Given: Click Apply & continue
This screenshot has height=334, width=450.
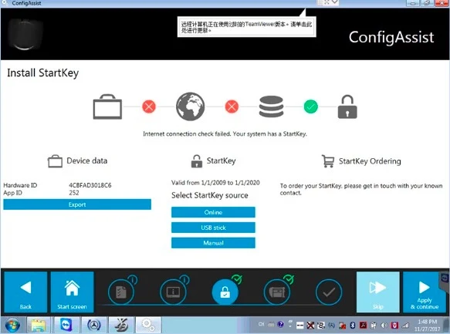Looking at the screenshot, I should point(425,292).
